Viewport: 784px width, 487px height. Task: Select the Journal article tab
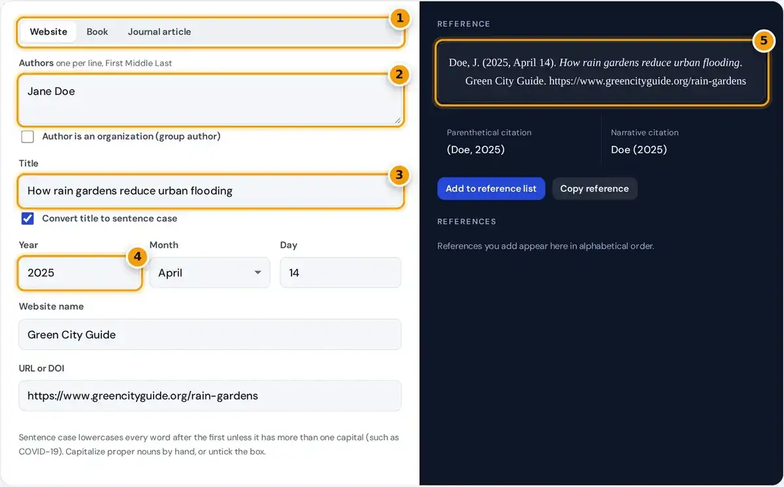click(159, 31)
